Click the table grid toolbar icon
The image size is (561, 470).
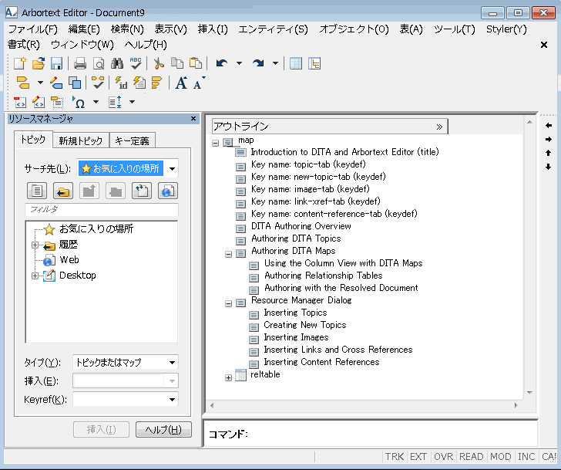(296, 63)
